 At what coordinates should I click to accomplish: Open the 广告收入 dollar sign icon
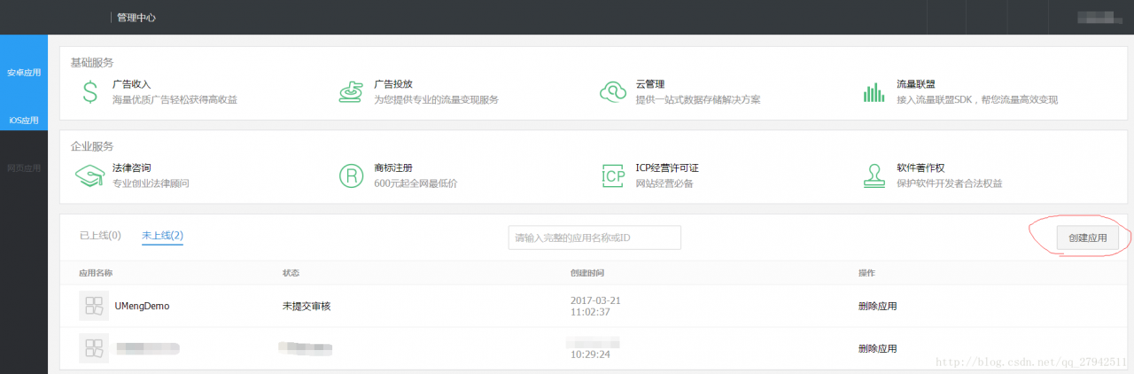tap(89, 91)
